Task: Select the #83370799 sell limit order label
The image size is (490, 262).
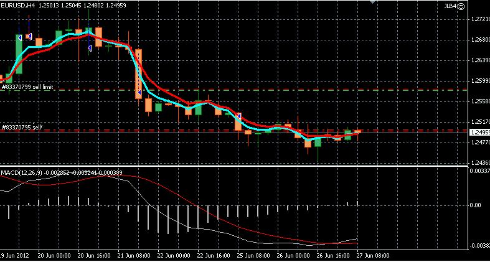Action: coord(27,88)
